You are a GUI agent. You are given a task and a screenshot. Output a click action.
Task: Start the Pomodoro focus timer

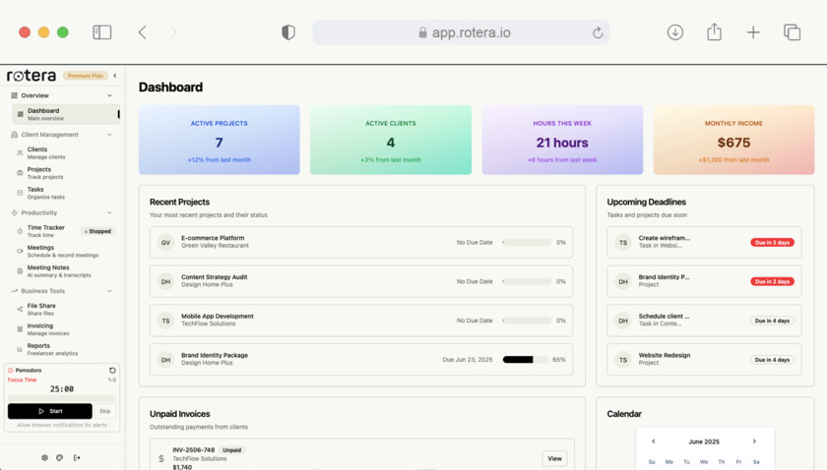tap(49, 411)
